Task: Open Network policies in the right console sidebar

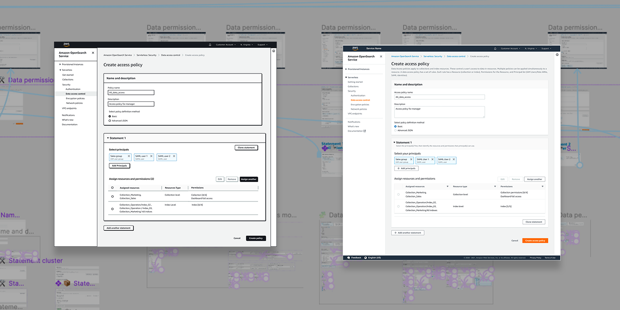Action: [x=359, y=109]
